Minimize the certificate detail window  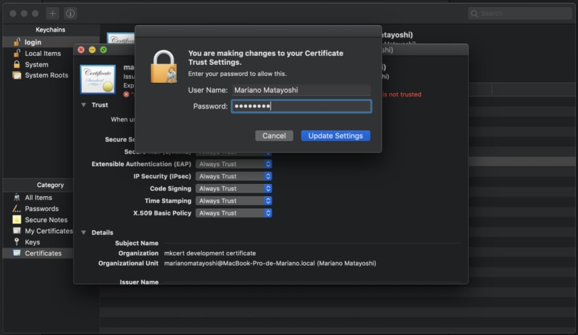tap(92, 50)
